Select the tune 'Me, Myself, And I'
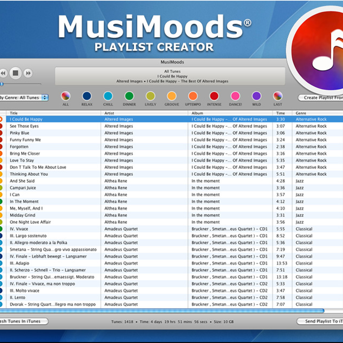Screen dimensions: 343x343 pyautogui.click(x=171, y=208)
